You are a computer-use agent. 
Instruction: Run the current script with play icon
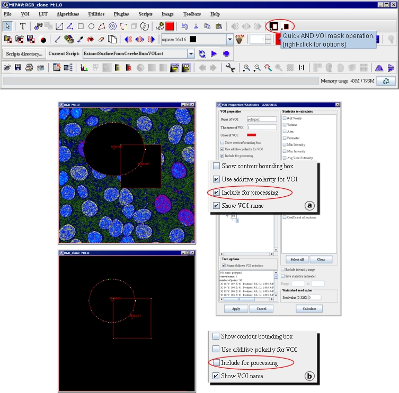click(x=214, y=54)
